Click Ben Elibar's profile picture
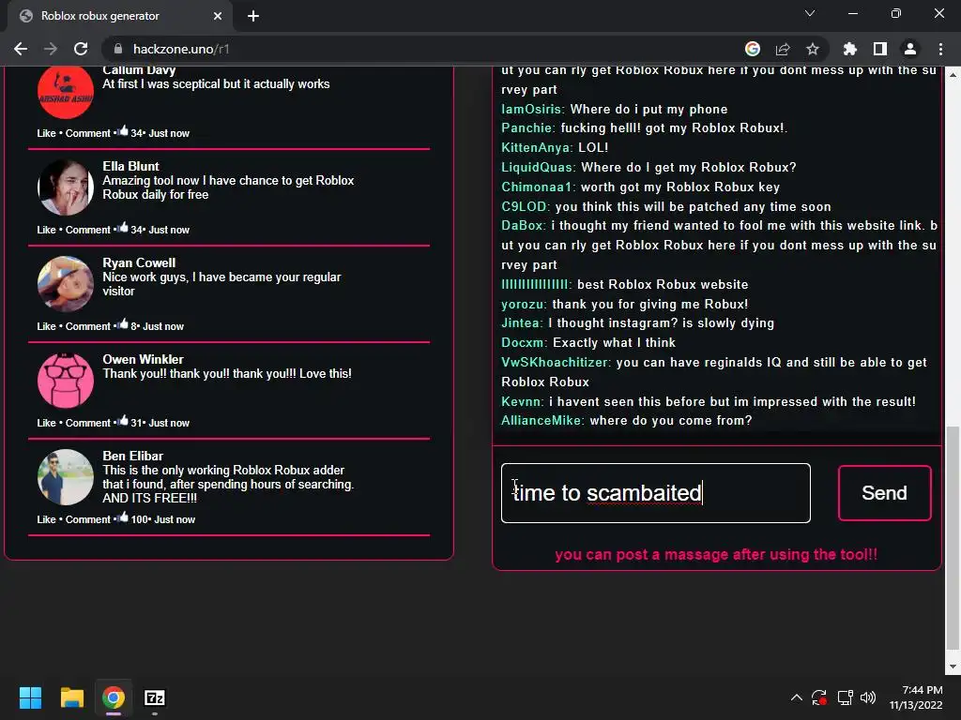961x720 pixels. (x=66, y=477)
